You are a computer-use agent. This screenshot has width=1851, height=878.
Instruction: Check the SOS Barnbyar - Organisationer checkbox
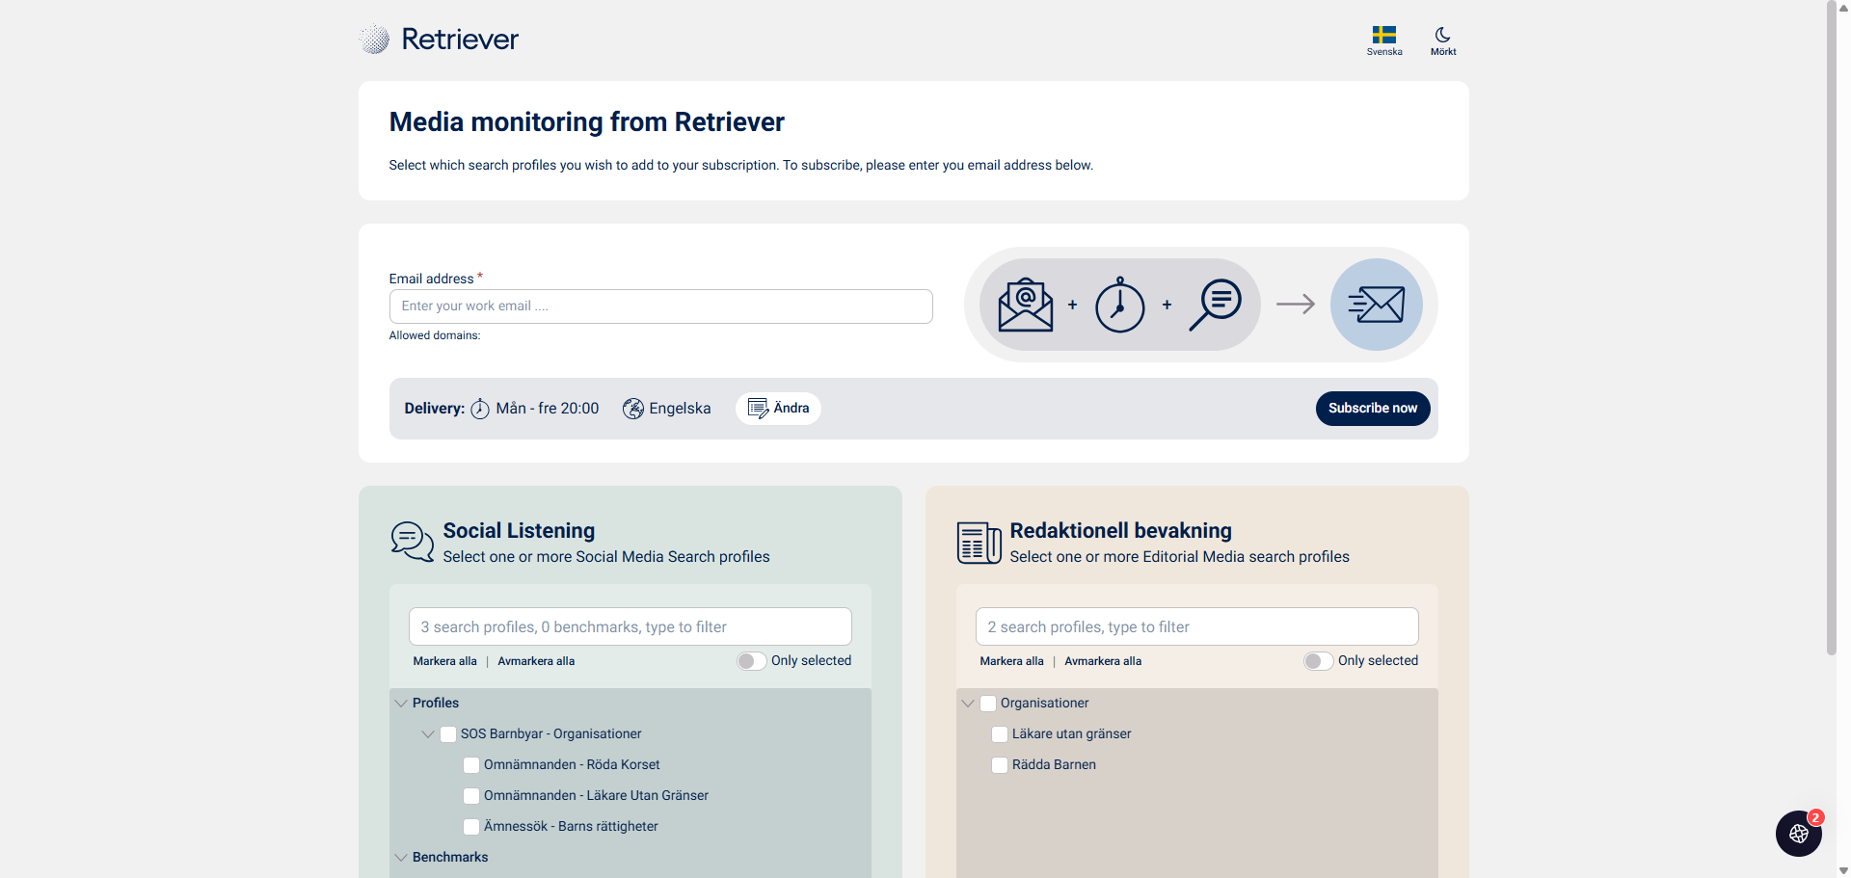(x=448, y=734)
